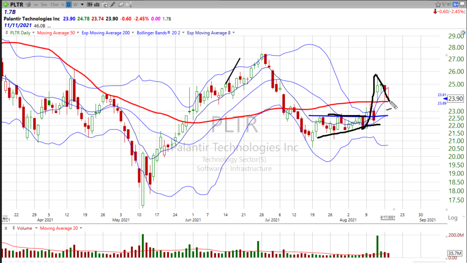Click the Bollinger Bands 20 2 label
The width and height of the screenshot is (467, 263).
click(159, 33)
